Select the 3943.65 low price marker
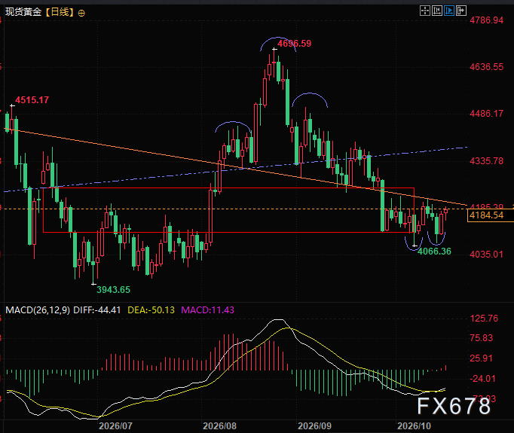The width and height of the screenshot is (514, 433). 113,289
